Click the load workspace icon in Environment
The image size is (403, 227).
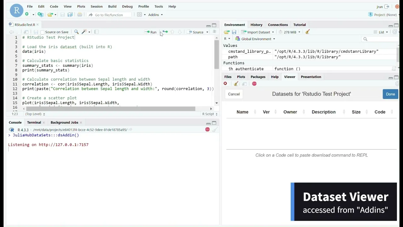(x=227, y=32)
